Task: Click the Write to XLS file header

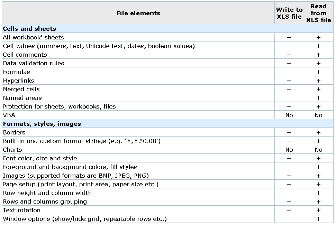Action: (289, 13)
